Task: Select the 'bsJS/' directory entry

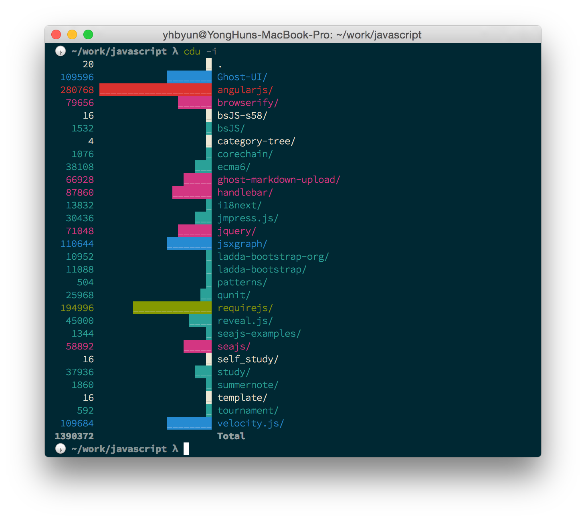Action: pos(231,128)
